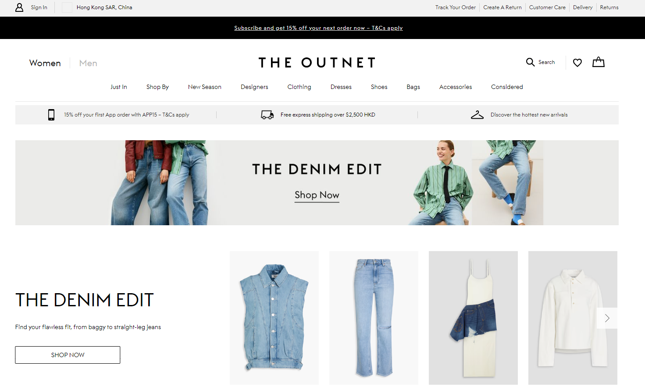Screen dimensions: 645x390
Task: Switch to the Men section
Action: point(88,63)
